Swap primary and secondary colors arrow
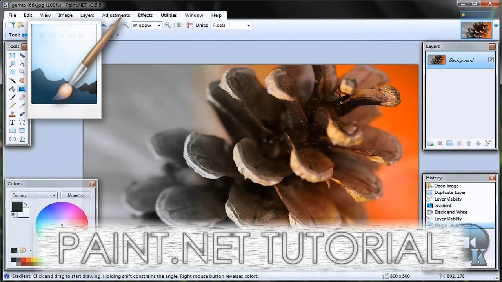The width and height of the screenshot is (502, 282). click(x=26, y=204)
